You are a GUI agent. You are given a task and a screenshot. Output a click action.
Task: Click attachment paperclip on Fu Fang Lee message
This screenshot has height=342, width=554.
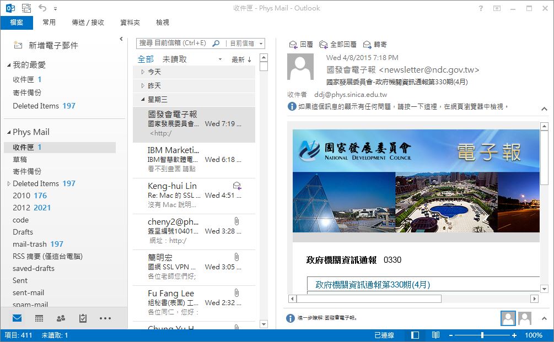(x=236, y=292)
